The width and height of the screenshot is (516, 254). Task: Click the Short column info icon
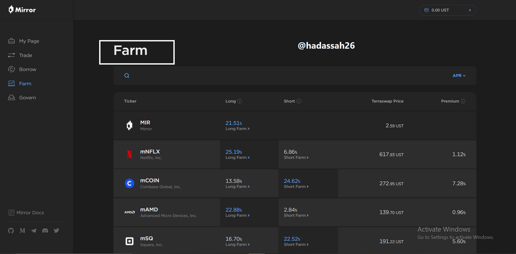(299, 101)
